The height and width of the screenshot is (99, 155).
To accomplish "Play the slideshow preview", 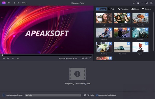I will coord(13,58).
